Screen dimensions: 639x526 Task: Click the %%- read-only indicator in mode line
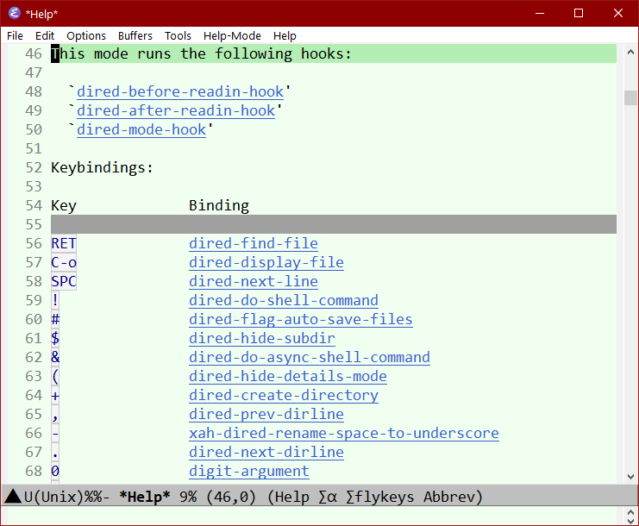(x=97, y=497)
